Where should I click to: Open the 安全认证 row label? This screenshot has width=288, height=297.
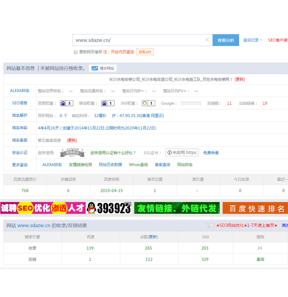tap(20, 153)
